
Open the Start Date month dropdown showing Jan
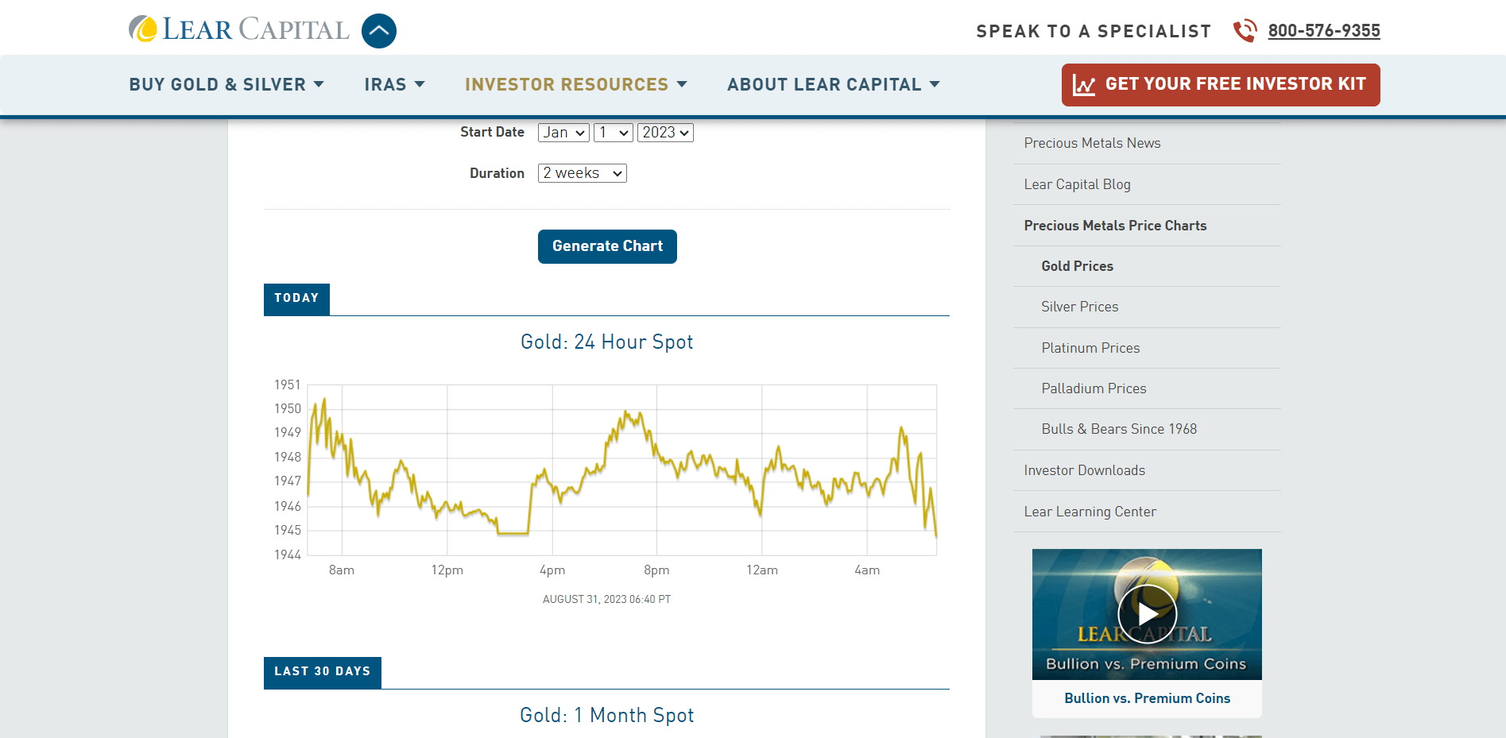(563, 132)
